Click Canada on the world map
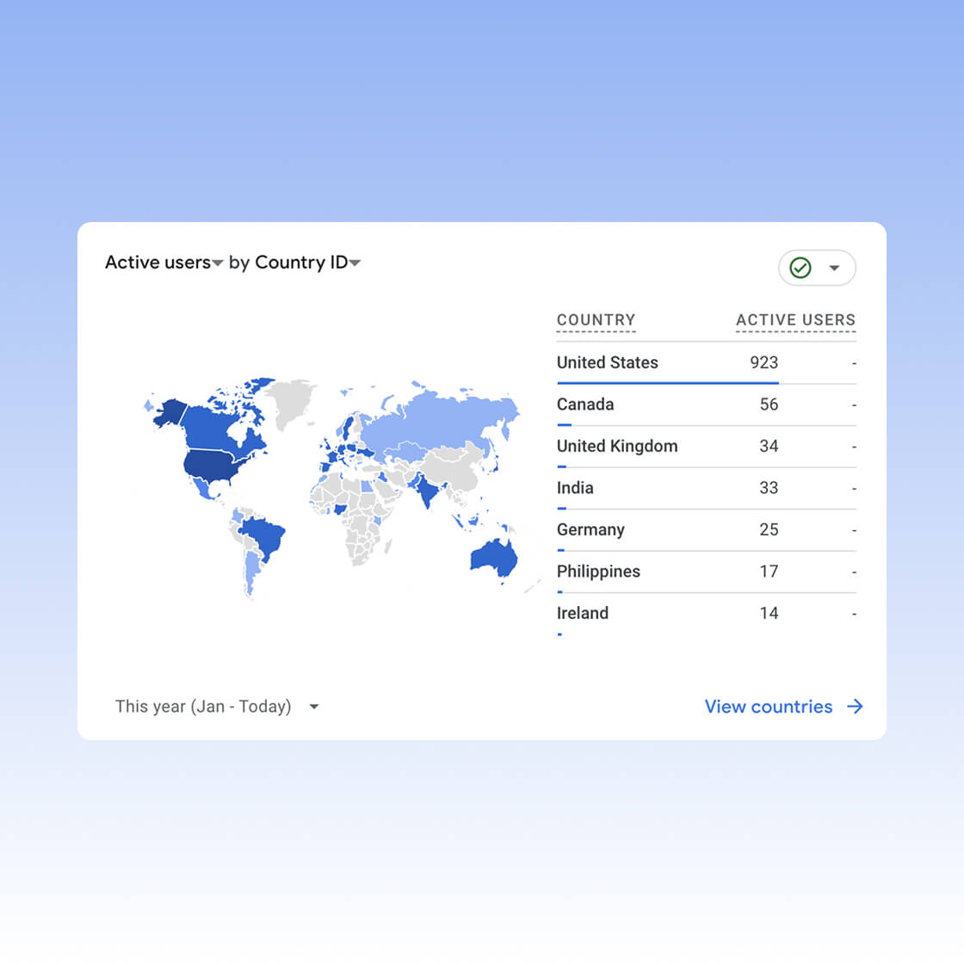Screen dimensions: 964x964 (212, 427)
